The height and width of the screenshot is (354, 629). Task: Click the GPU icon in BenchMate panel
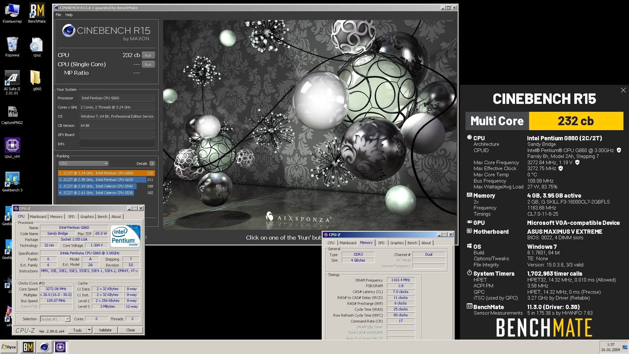coord(469,222)
